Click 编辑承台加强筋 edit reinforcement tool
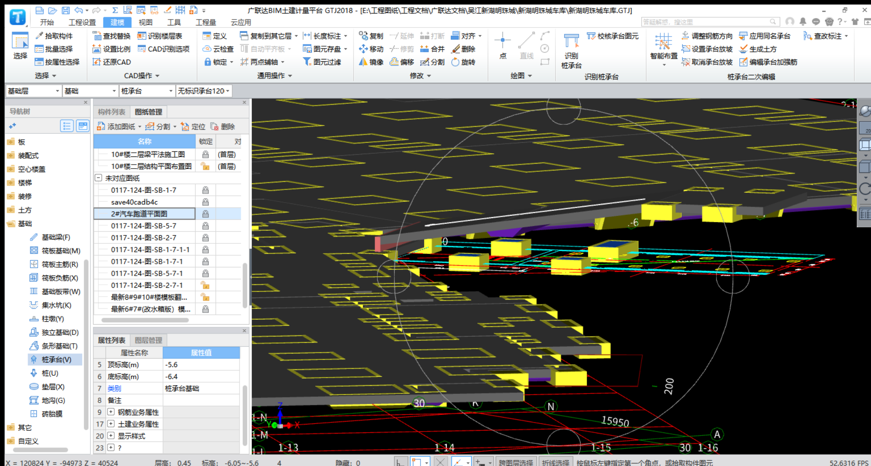 click(768, 62)
